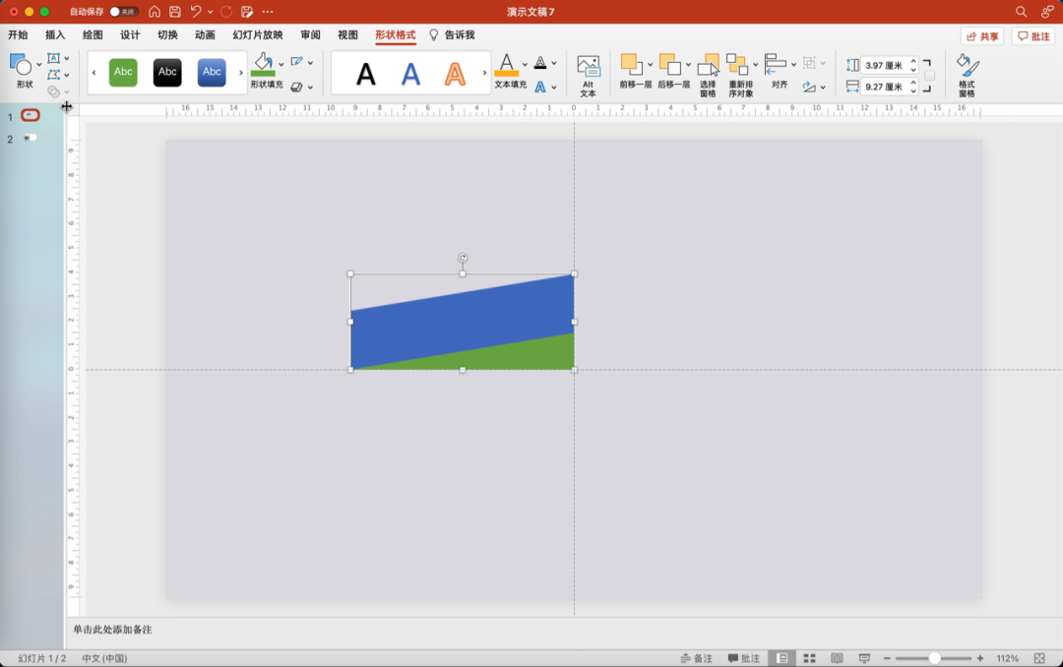Open the 对齐 align menu
The height and width of the screenshot is (667, 1063).
[780, 71]
